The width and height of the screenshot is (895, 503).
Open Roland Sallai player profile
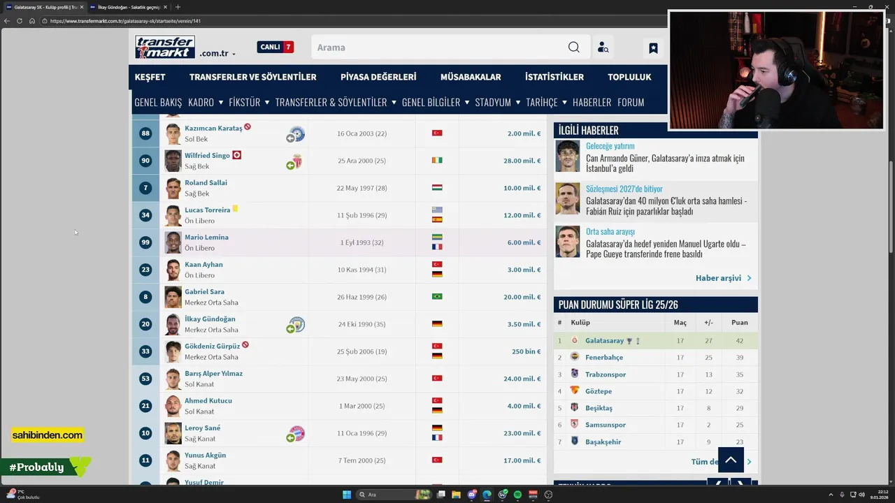click(x=206, y=183)
